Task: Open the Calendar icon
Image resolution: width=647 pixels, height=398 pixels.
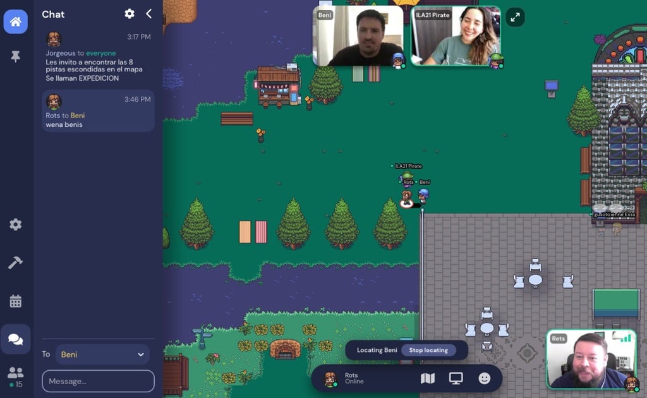Action: click(15, 301)
